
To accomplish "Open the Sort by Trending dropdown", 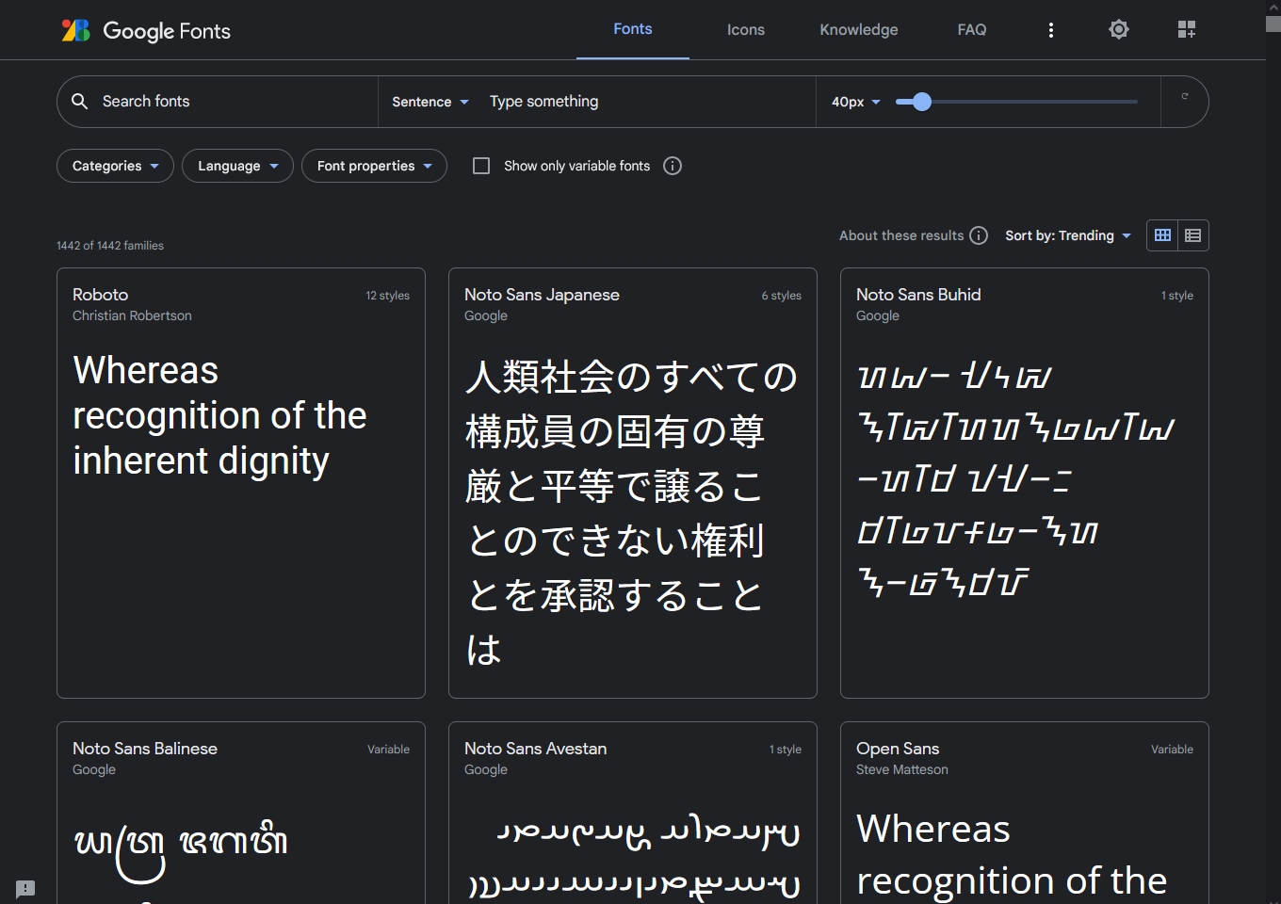I will pos(1068,235).
